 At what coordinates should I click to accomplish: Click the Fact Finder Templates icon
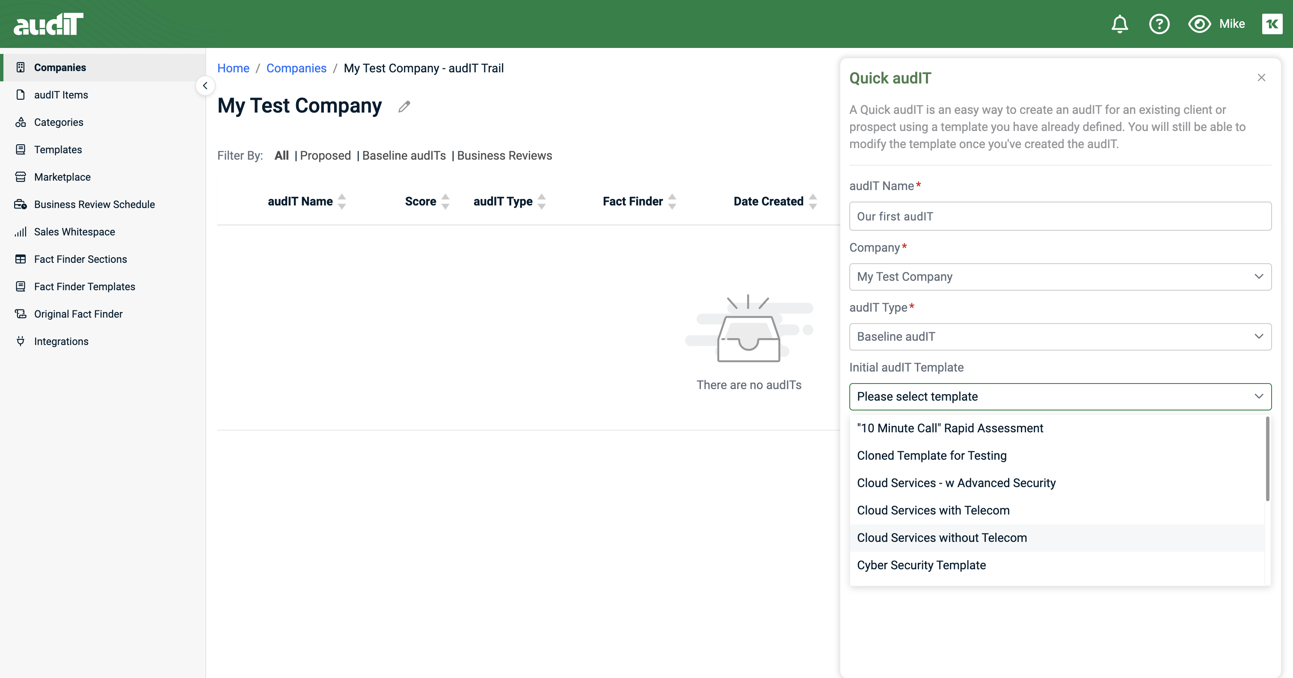pos(21,286)
